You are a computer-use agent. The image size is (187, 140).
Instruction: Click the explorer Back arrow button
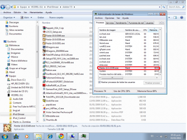3,7
